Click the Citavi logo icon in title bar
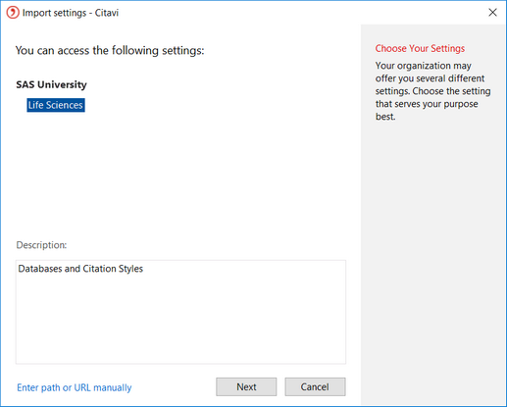The height and width of the screenshot is (407, 507). pyautogui.click(x=13, y=13)
